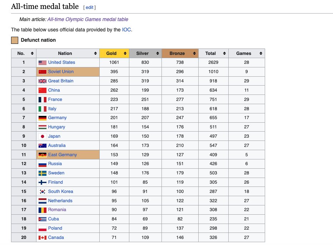Click Canada's silver count 109
The width and height of the screenshot is (333, 245).
click(x=145, y=238)
